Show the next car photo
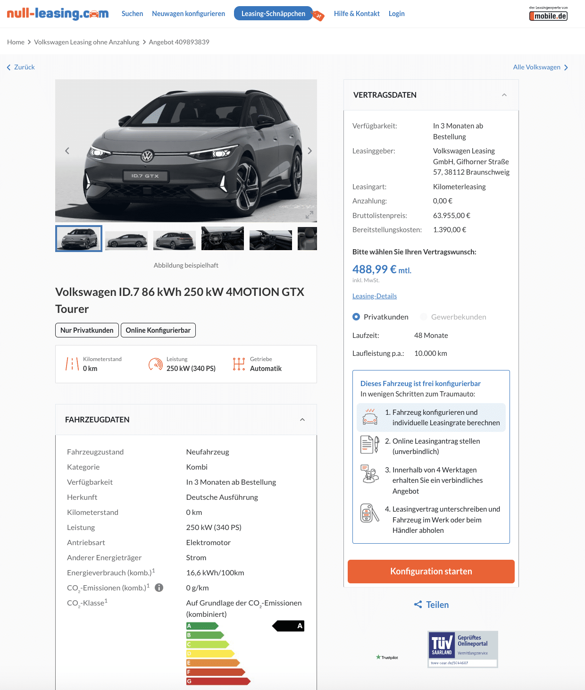Viewport: 585px width, 690px height. [309, 151]
